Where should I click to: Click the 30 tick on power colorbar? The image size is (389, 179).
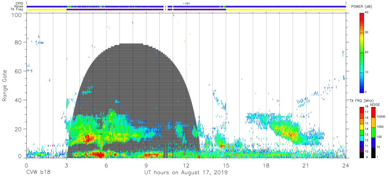point(367,32)
